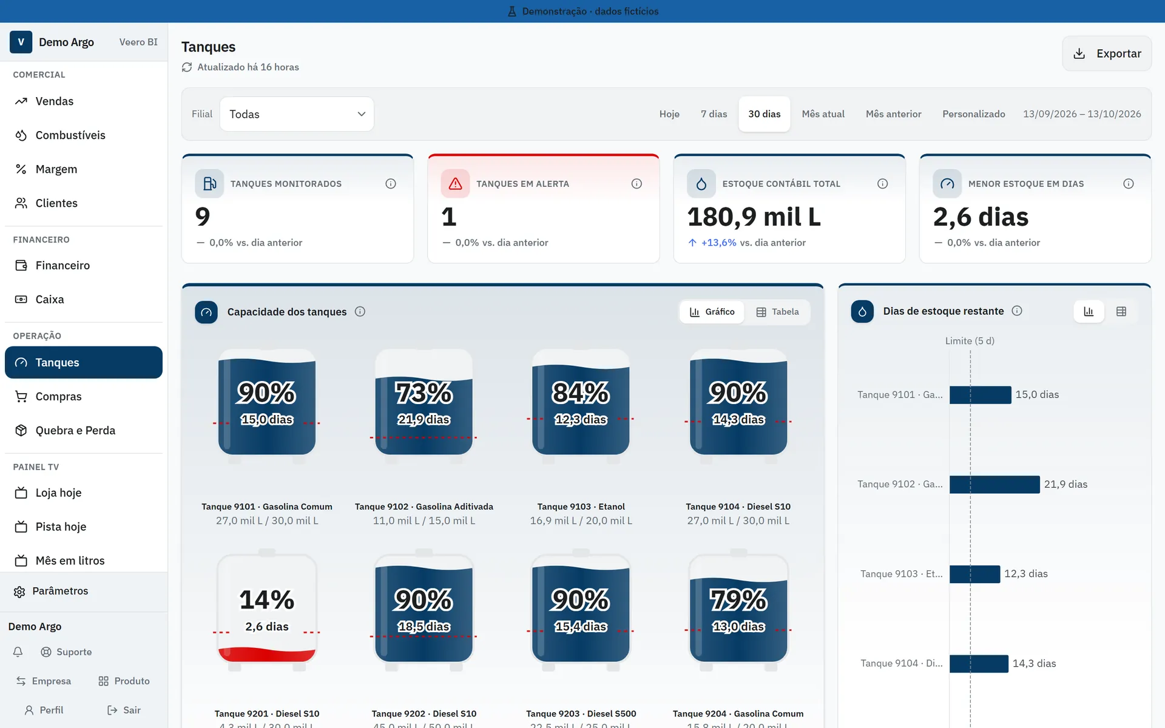
Task: Click the Tanque 9102 bar showing 21,9 dias
Action: [994, 485]
